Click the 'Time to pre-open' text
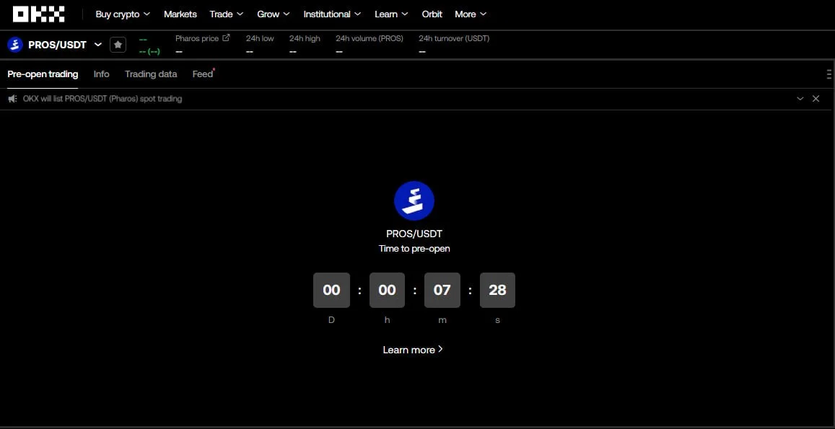This screenshot has height=429, width=835. coord(414,249)
